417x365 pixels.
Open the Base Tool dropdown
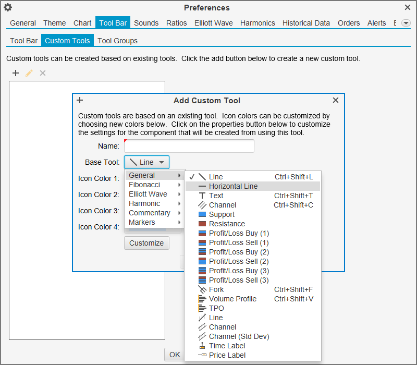tap(146, 162)
